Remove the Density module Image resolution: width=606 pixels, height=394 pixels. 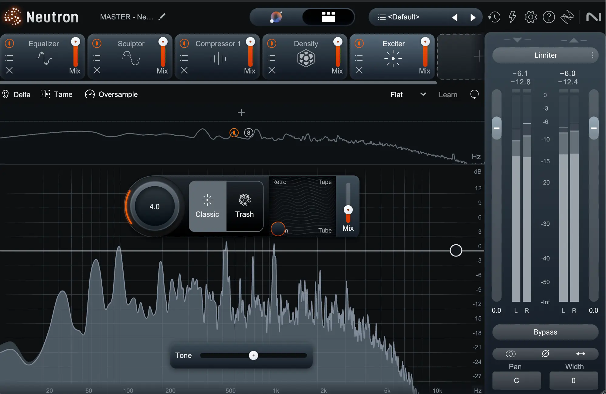(x=272, y=70)
